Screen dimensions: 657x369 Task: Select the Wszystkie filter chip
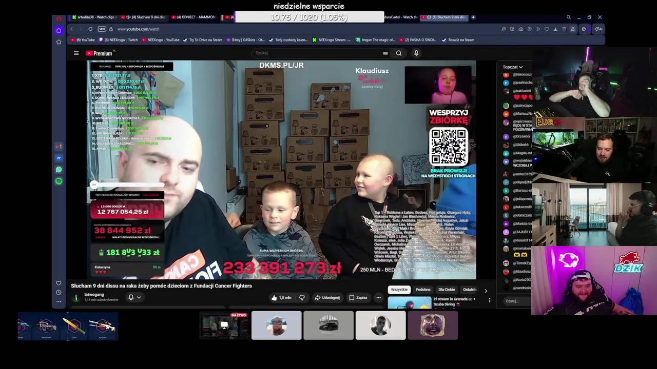(399, 290)
